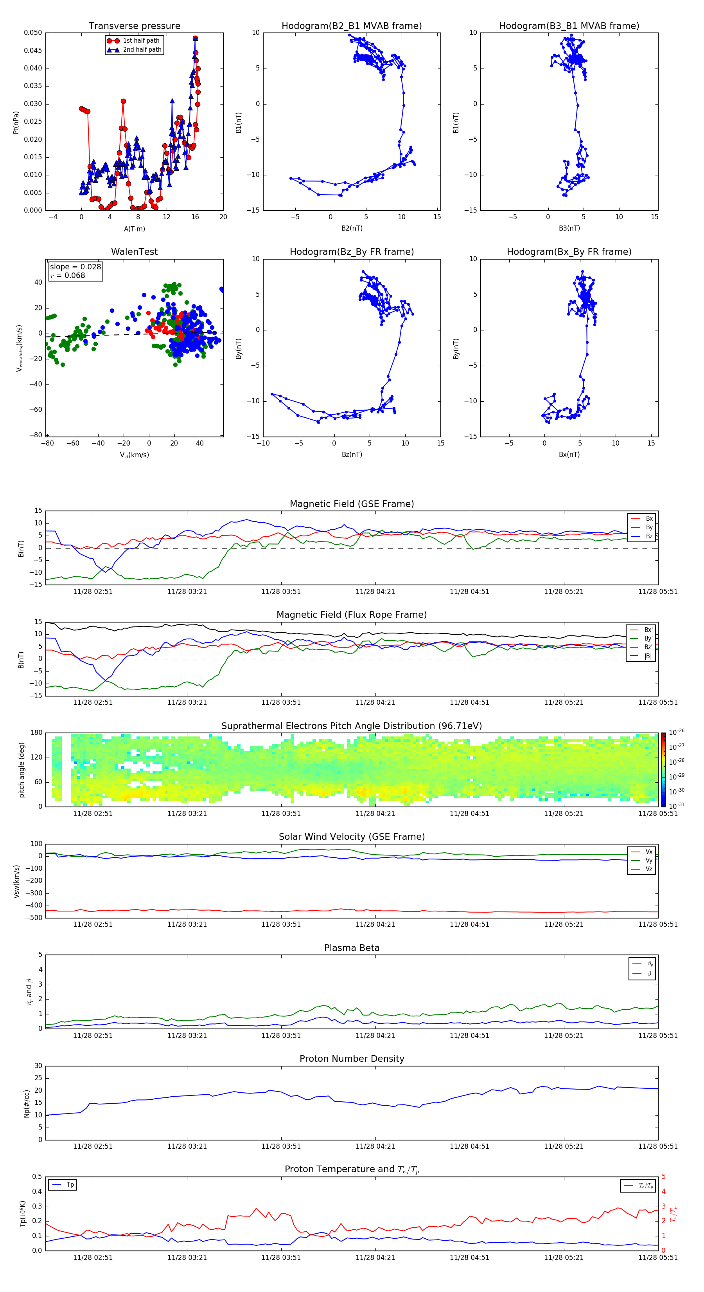Screen dimensions: 704x1292
Task: Click '0.050' tick on Transverse pressure axis
Action: coord(33,32)
